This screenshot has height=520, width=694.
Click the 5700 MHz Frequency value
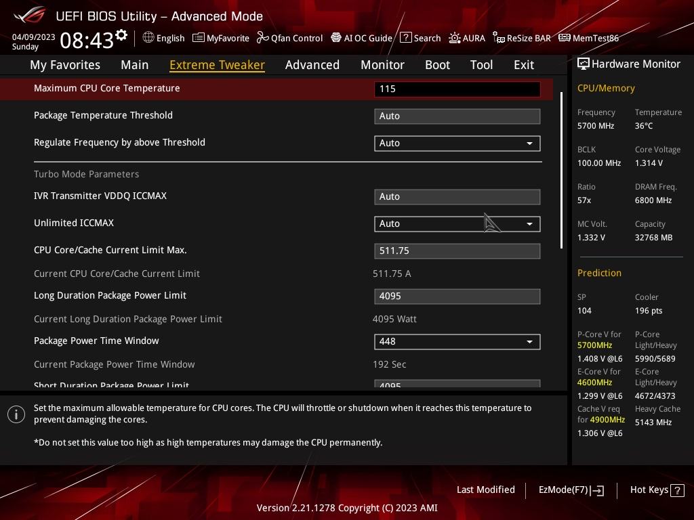[596, 126]
